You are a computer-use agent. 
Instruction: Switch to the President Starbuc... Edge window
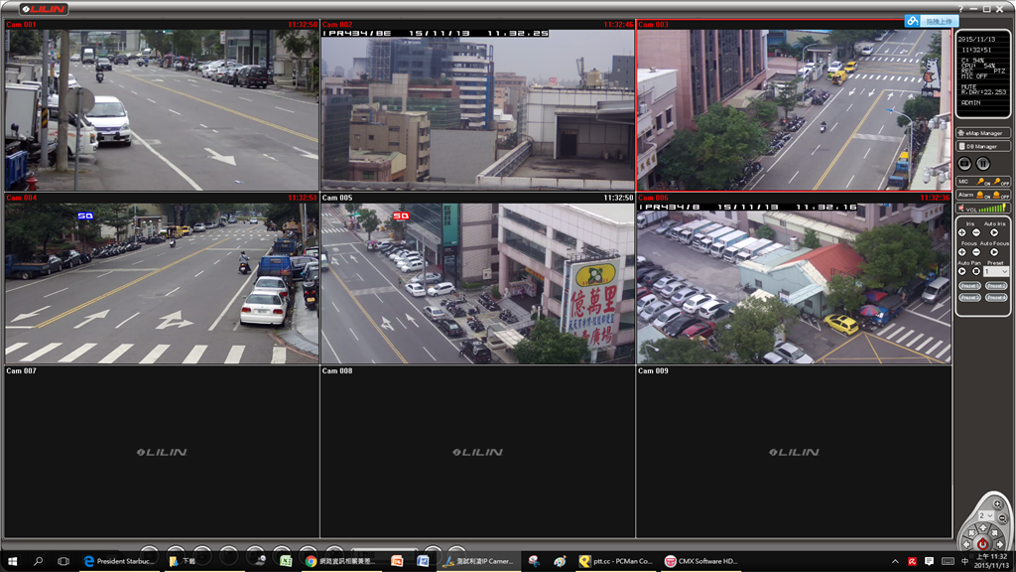click(x=119, y=561)
